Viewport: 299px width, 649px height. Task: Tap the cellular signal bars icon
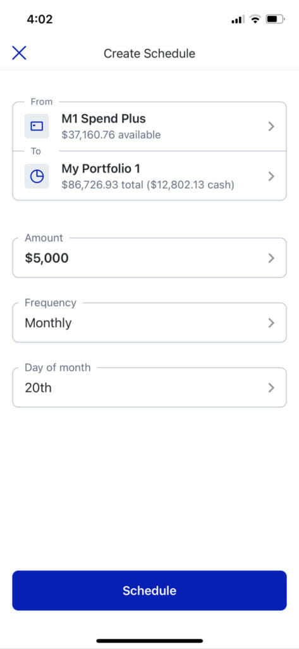pyautogui.click(x=238, y=20)
